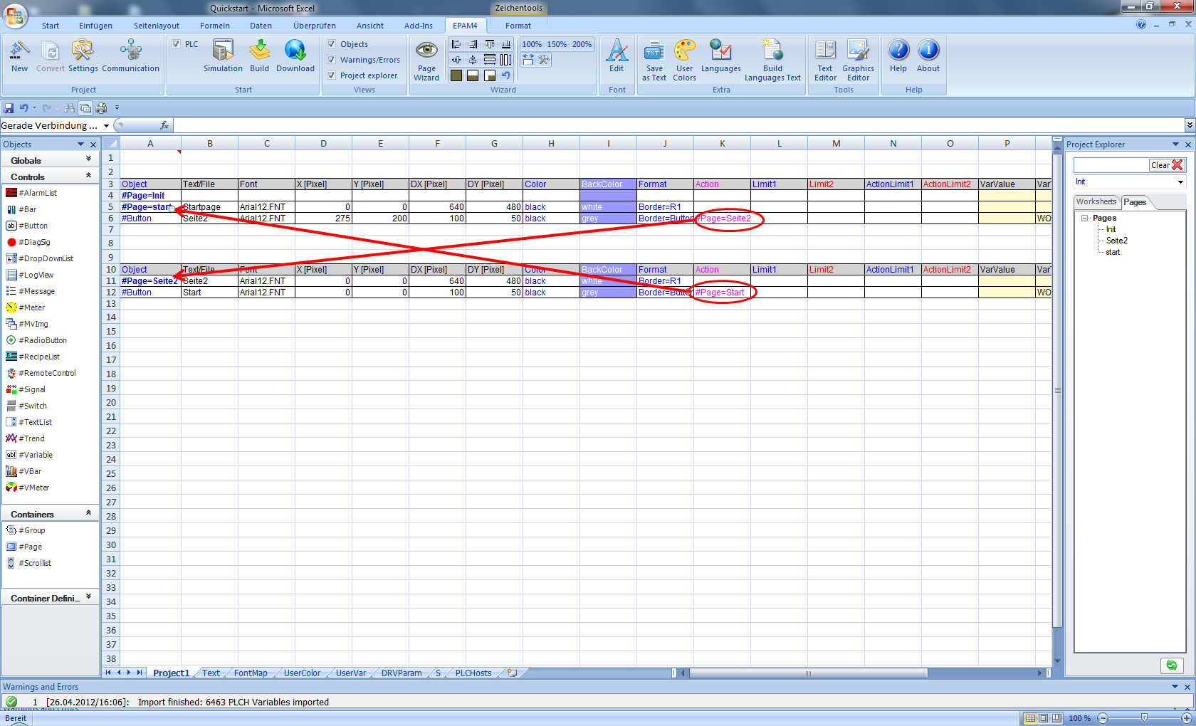This screenshot has width=1196, height=726.
Task: Open the Formeln ribbon tab
Action: coord(215,26)
